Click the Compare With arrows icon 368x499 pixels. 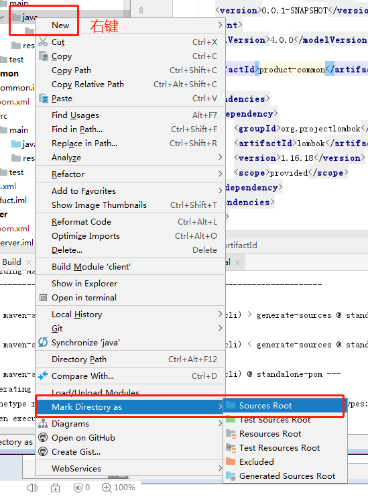click(43, 376)
